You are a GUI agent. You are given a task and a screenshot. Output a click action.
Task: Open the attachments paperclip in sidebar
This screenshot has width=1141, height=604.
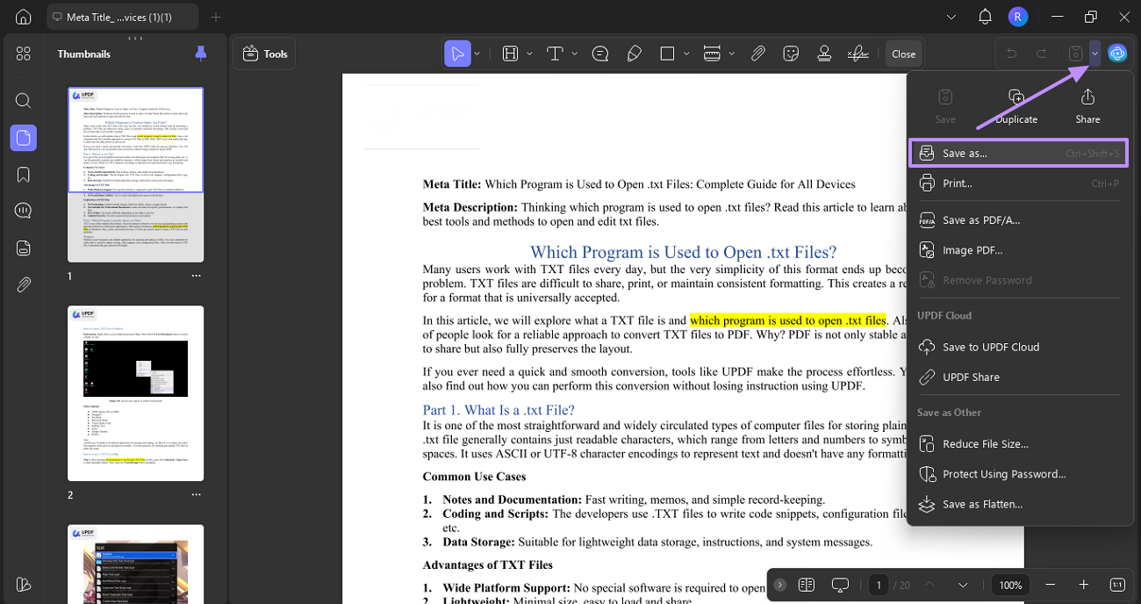tap(24, 284)
